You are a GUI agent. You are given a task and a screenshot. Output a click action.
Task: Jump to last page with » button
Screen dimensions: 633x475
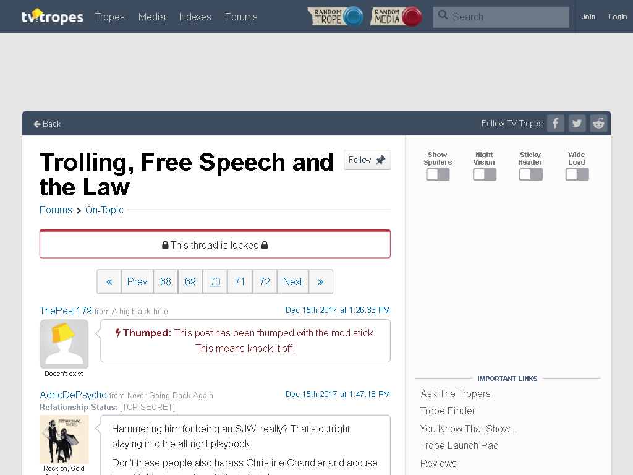321,281
